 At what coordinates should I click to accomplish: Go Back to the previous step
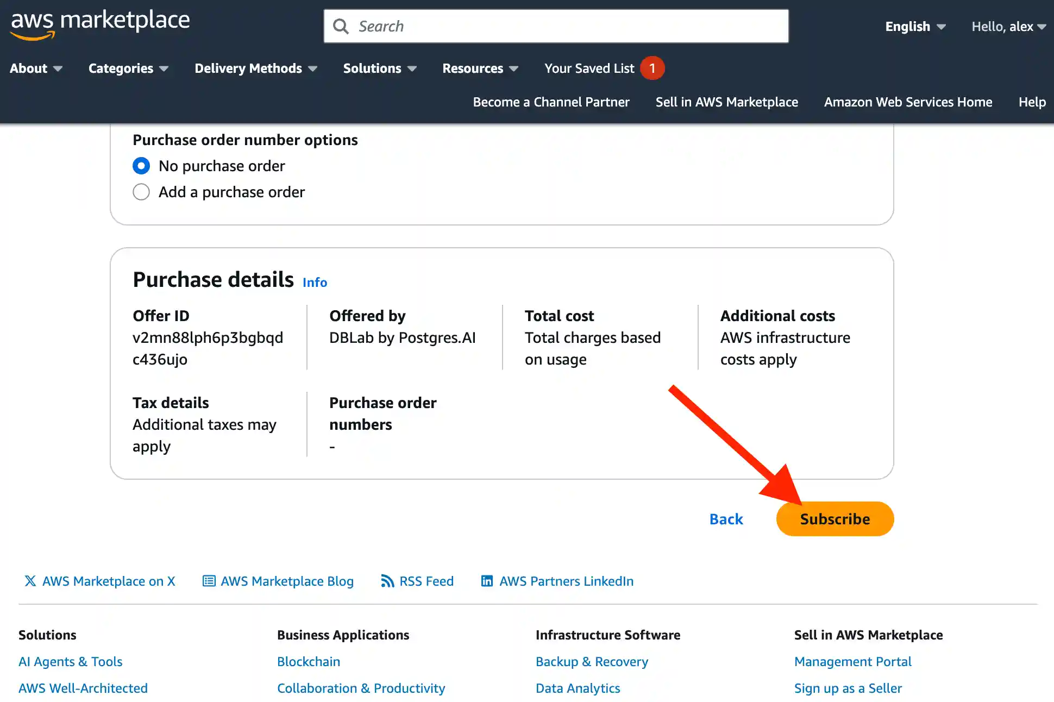(x=726, y=519)
